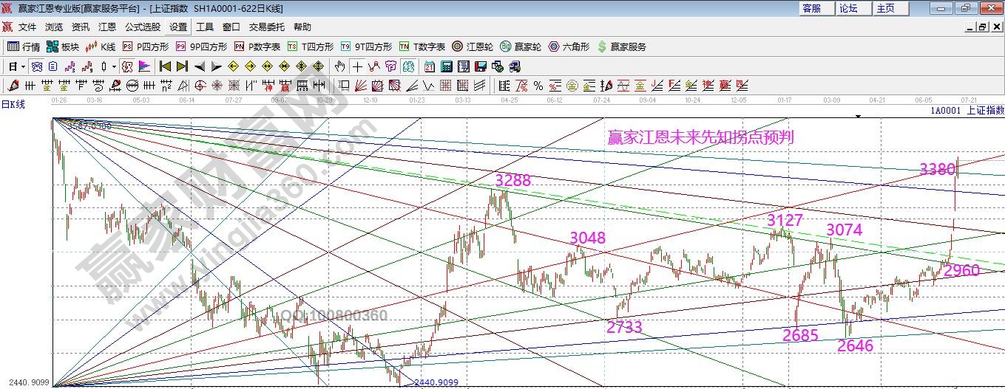The height and width of the screenshot is (389, 1005).
Task: Open the 江恩轮 Gann wheel tool
Action: (473, 47)
